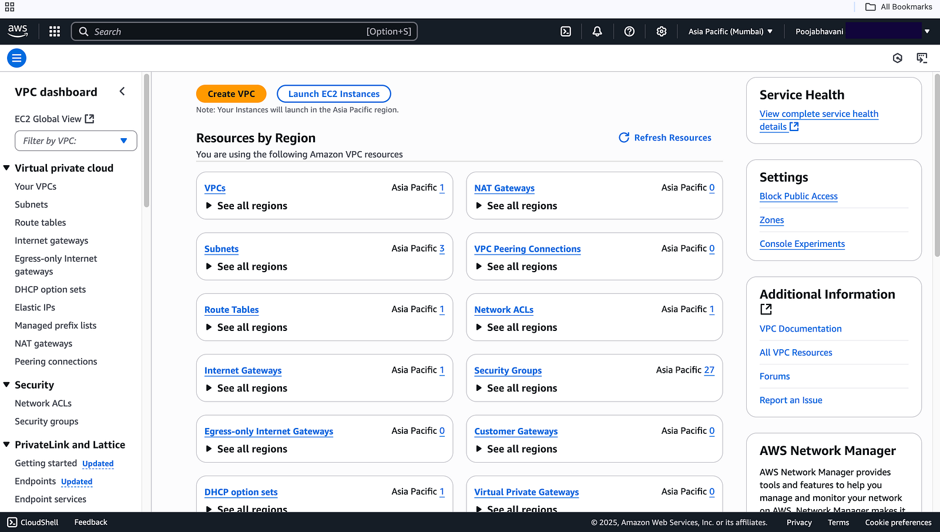Collapse the Virtual private cloud section

pyautogui.click(x=6, y=168)
